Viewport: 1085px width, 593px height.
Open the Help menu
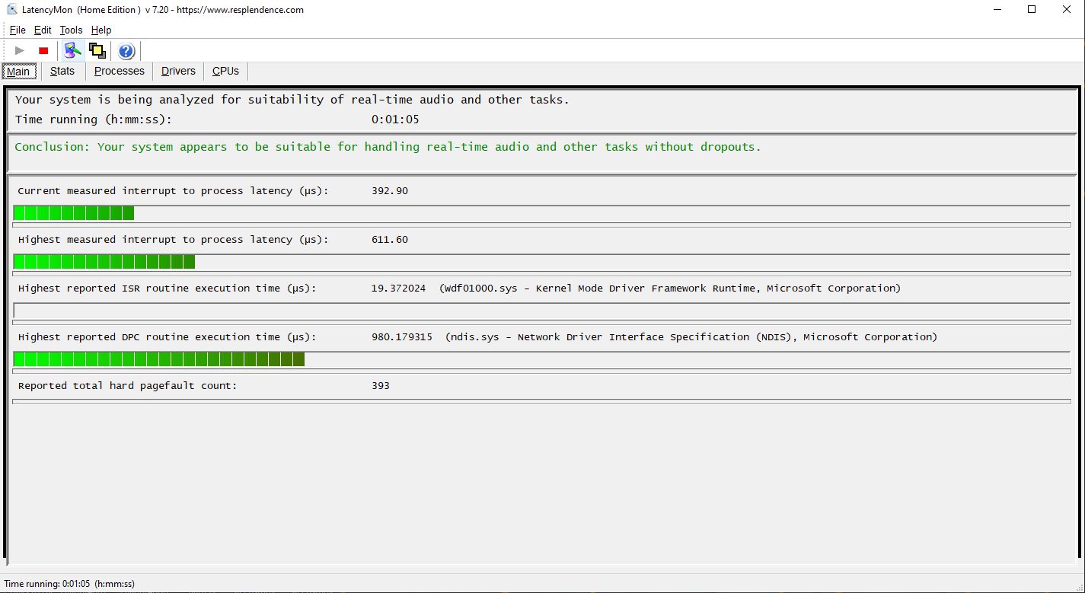pos(101,30)
